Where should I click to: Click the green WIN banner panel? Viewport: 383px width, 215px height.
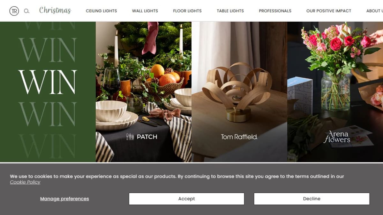[x=48, y=92]
